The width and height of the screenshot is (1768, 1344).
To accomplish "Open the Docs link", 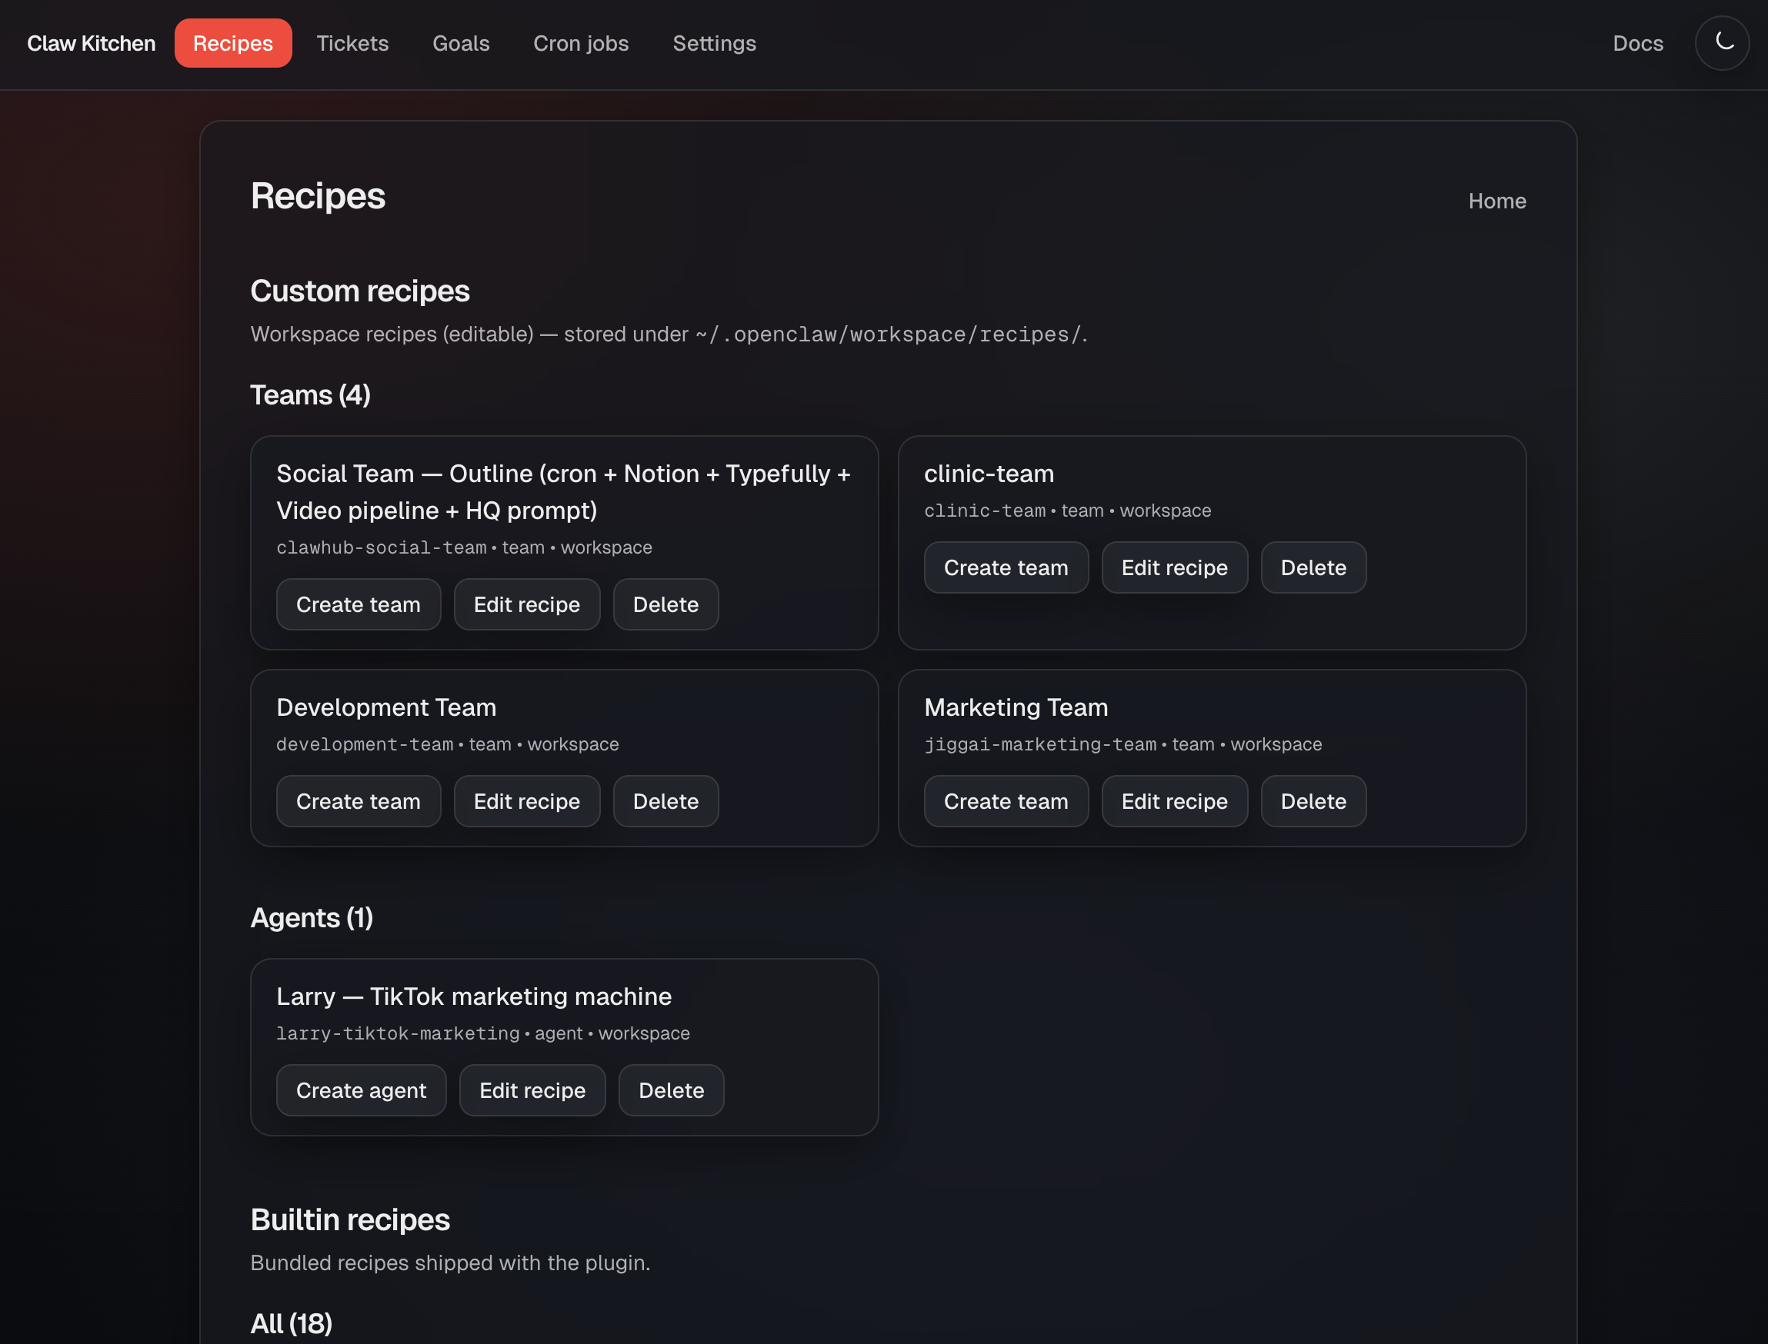I will pos(1637,43).
